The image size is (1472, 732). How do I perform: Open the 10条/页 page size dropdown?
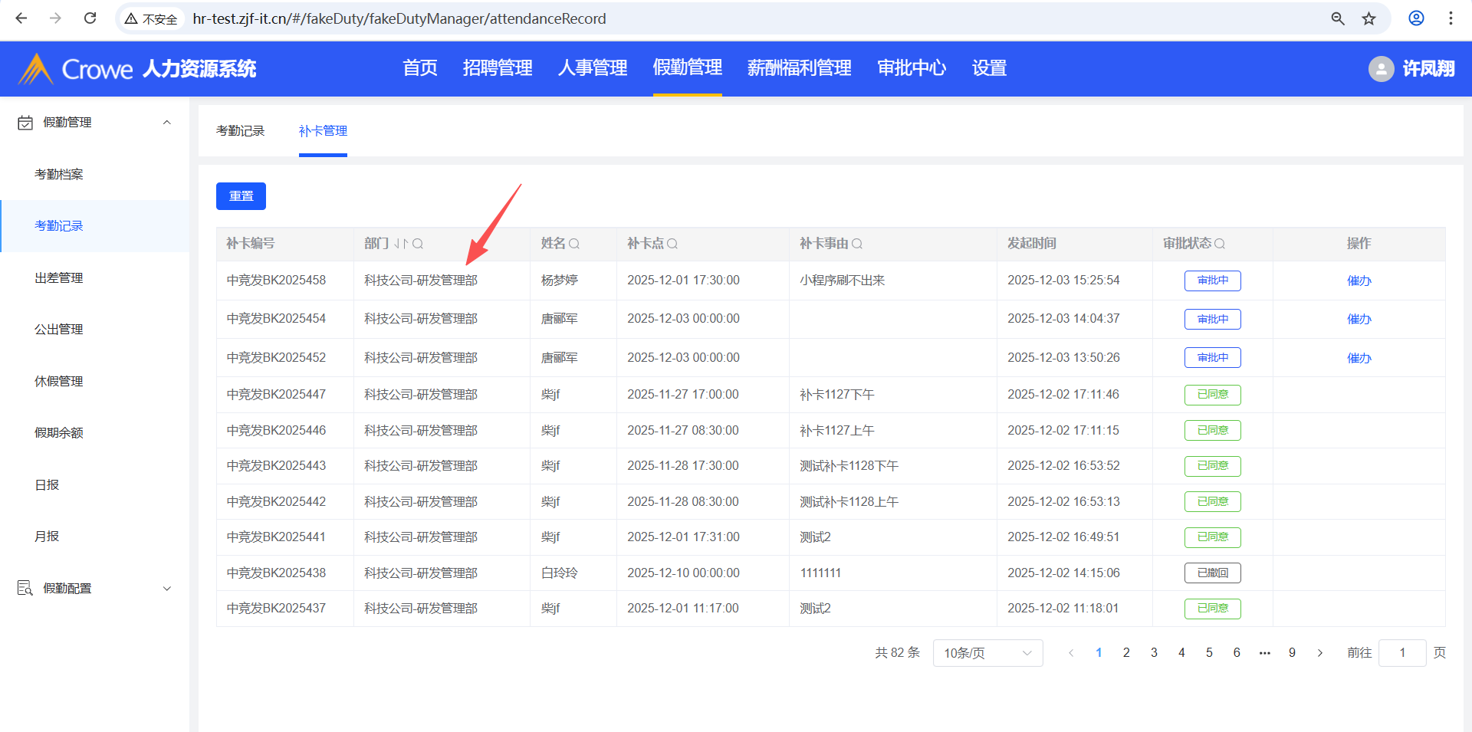987,653
